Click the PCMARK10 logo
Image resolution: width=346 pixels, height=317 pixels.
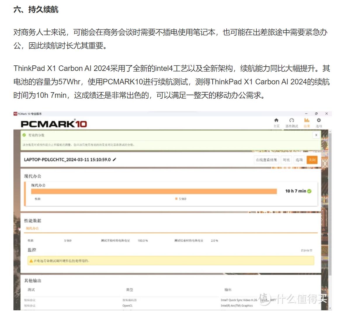(x=54, y=124)
